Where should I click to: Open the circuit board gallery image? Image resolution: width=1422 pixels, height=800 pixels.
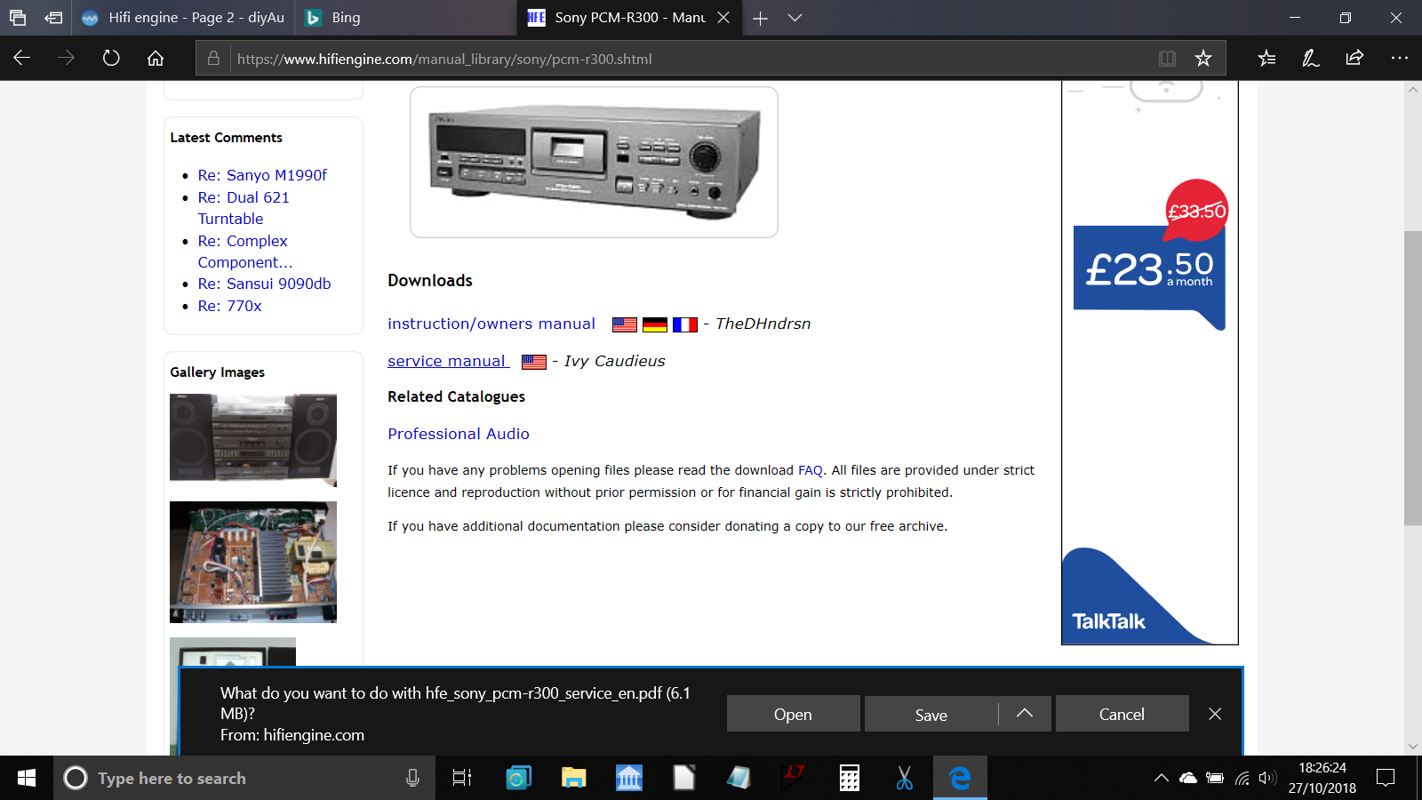tap(253, 562)
